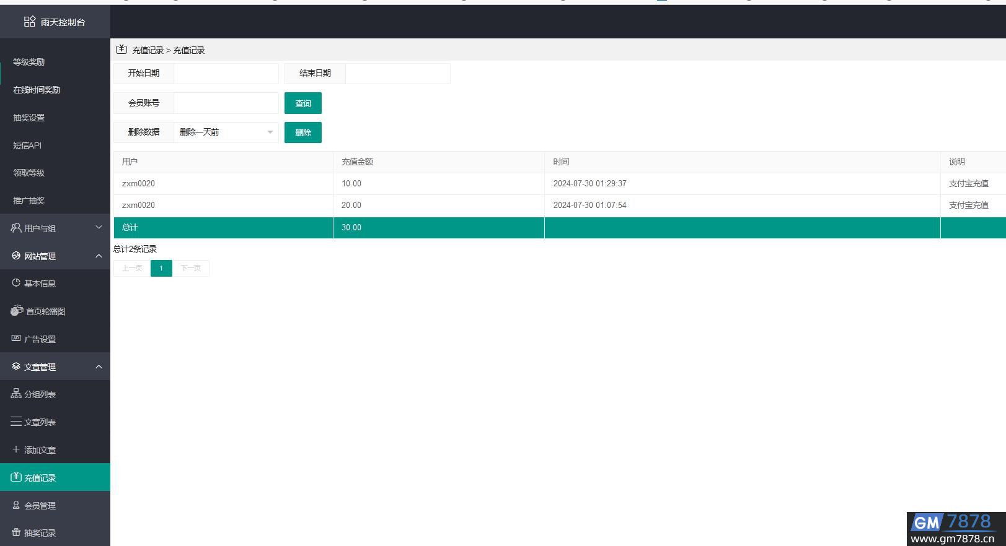Click the 30.00 total amount

point(351,228)
